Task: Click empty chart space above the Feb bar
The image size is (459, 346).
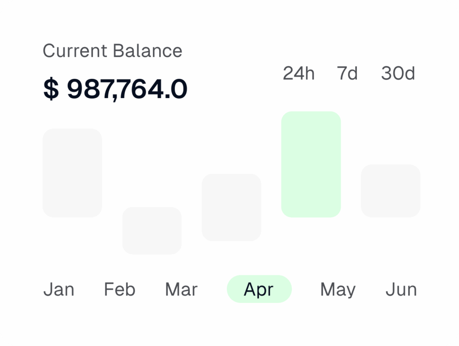Action: click(152, 170)
